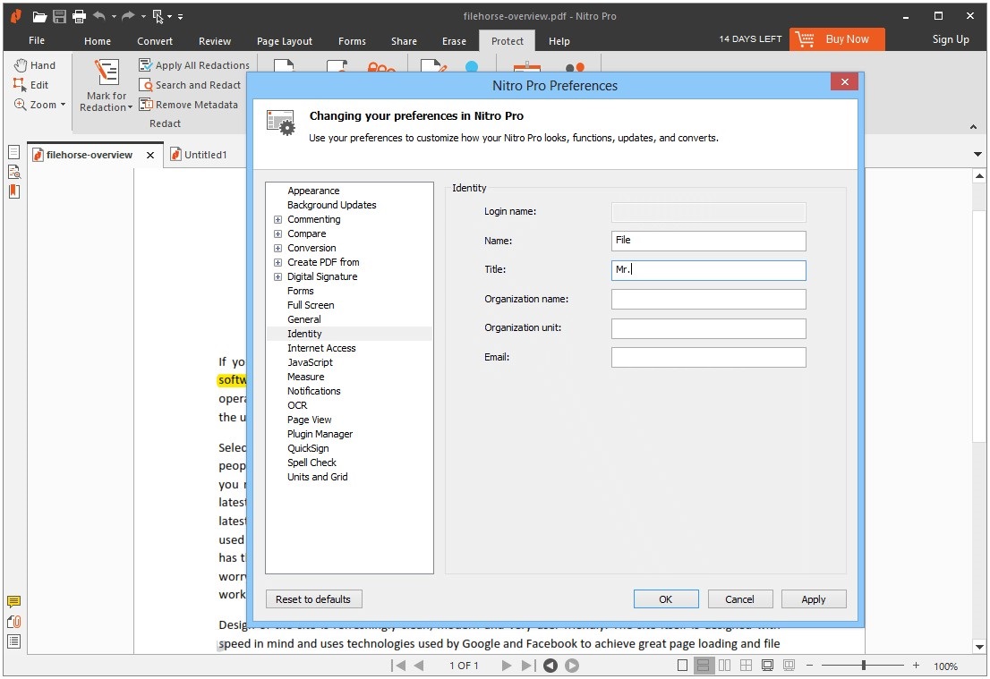
Task: Click Apply All Redactions
Action: (x=194, y=65)
